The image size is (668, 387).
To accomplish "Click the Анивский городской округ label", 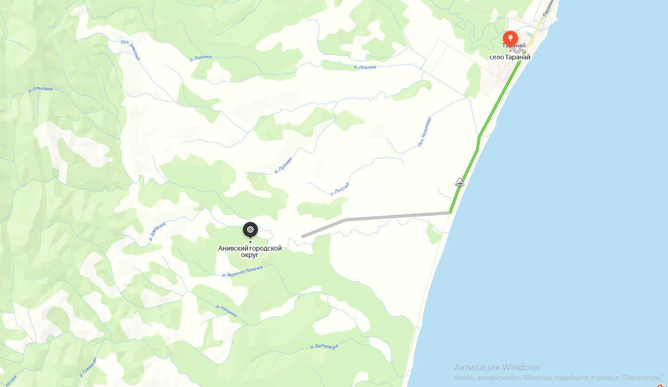I will click(250, 252).
